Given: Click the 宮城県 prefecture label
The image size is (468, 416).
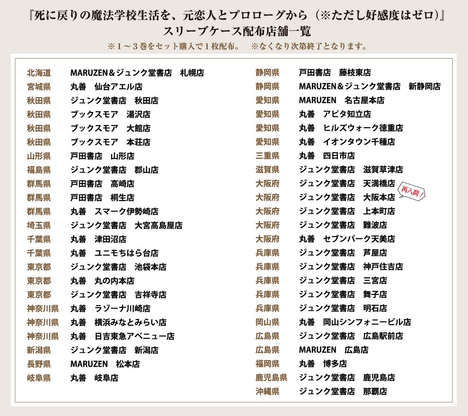Looking at the screenshot, I should (39, 87).
